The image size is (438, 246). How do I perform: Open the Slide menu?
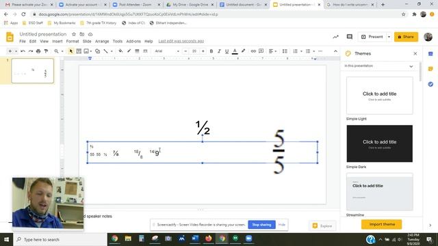(87, 41)
